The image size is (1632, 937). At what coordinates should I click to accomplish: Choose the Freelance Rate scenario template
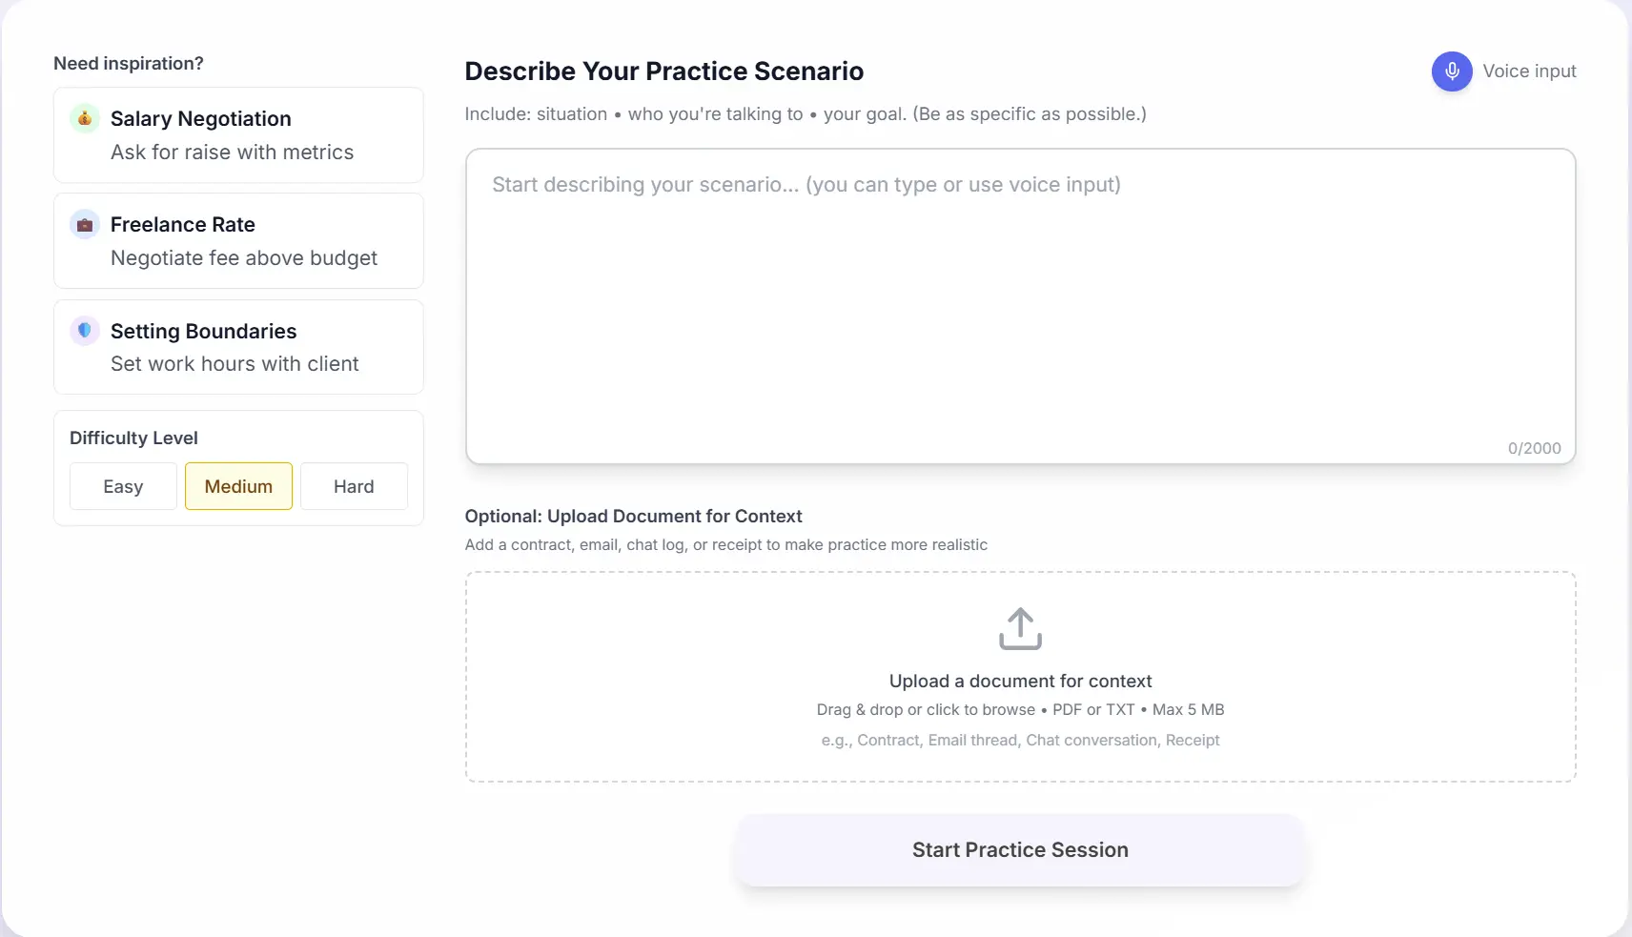[x=238, y=240]
